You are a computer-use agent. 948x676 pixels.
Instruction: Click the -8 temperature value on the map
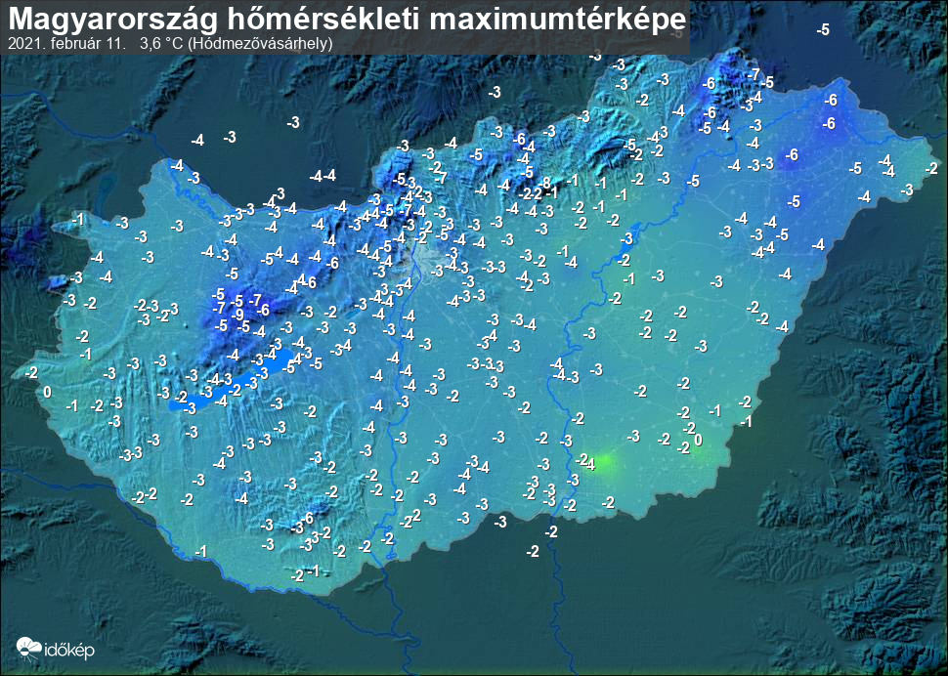(544, 183)
